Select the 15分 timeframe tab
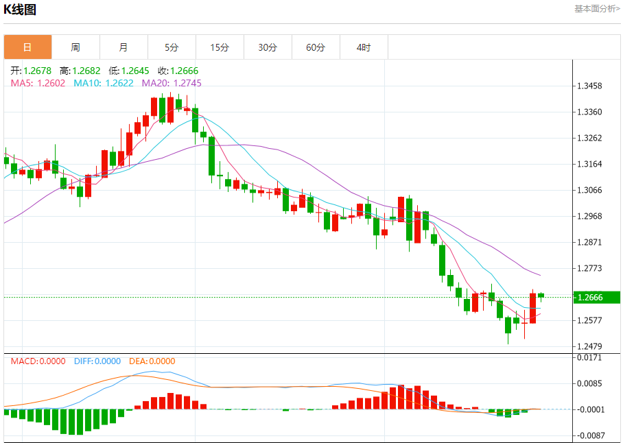Image resolution: width=623 pixels, height=443 pixels. (x=220, y=47)
